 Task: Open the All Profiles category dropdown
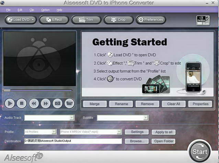pos(54,132)
